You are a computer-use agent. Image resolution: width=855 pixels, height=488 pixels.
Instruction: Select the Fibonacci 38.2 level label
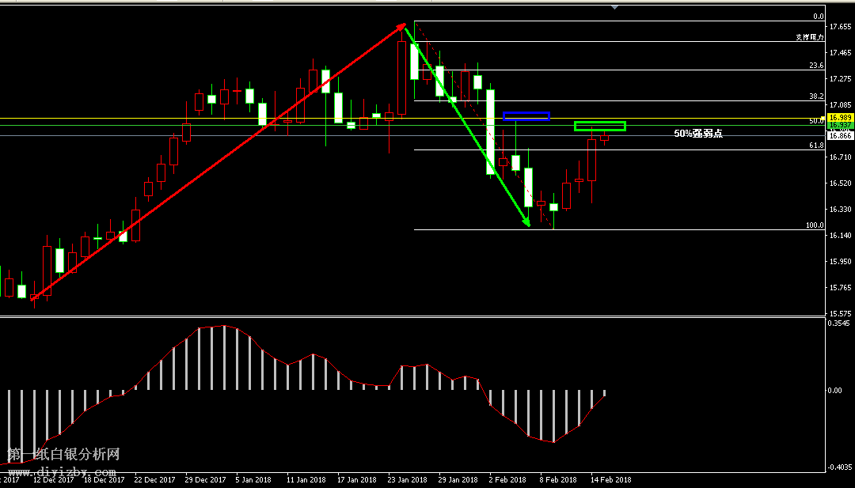coord(816,96)
